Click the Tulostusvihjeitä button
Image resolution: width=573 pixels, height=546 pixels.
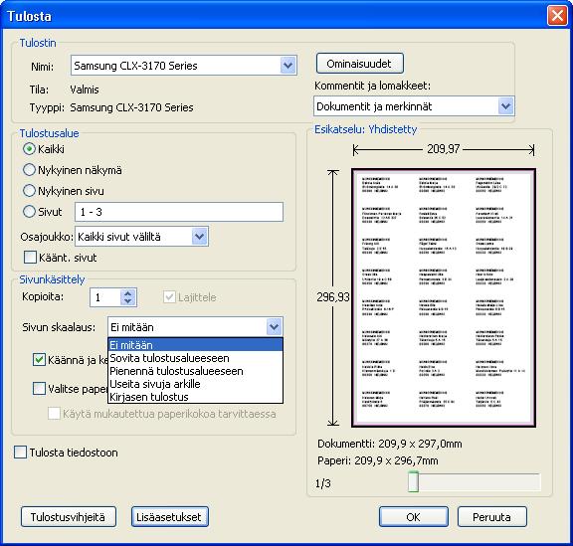click(69, 517)
